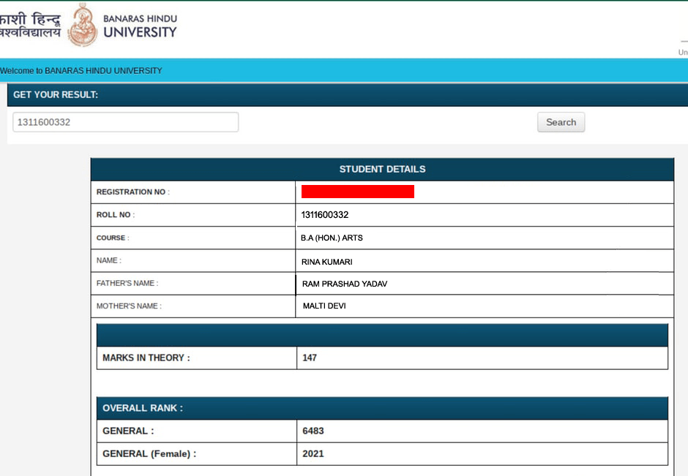This screenshot has width=688, height=476.
Task: Click the theory marks value 147
Action: (x=310, y=358)
